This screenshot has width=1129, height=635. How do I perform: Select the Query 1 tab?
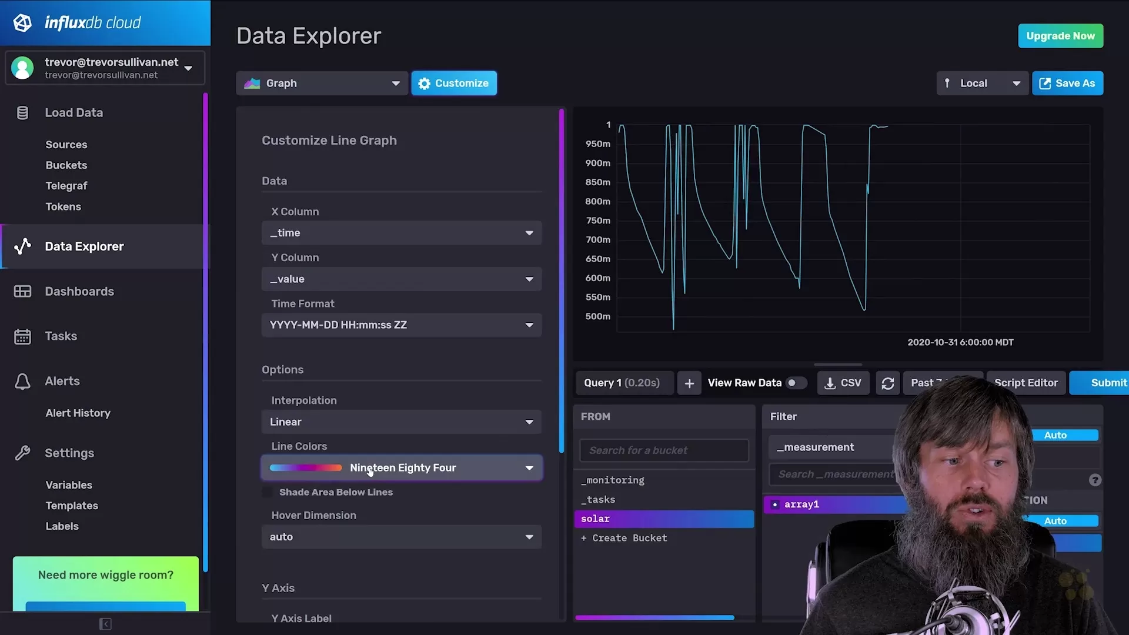624,383
